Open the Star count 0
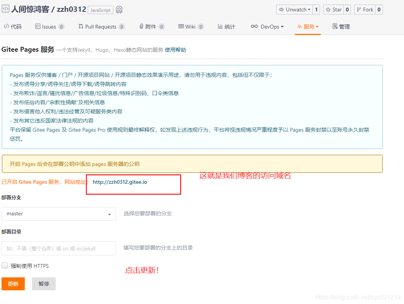The height and width of the screenshot is (304, 404). point(347,10)
